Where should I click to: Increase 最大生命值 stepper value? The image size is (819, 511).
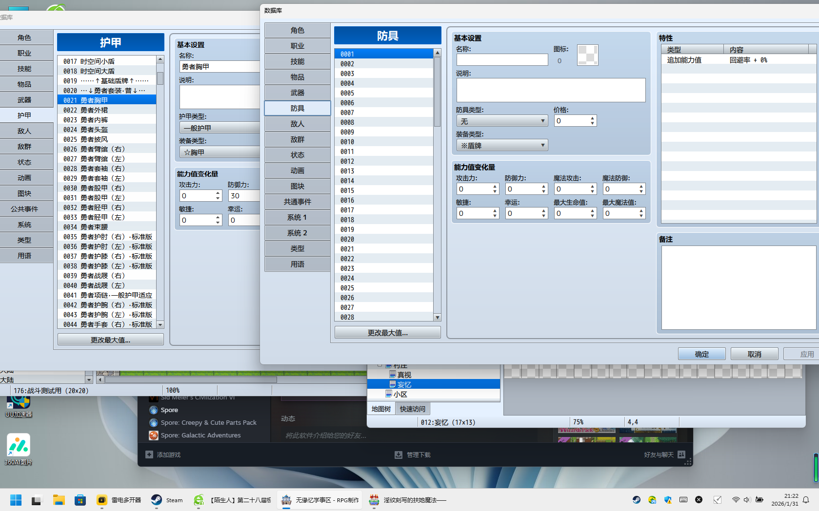pyautogui.click(x=593, y=211)
